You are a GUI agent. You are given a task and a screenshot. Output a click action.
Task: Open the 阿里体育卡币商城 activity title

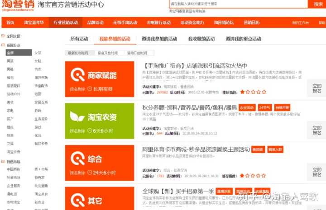196,149
